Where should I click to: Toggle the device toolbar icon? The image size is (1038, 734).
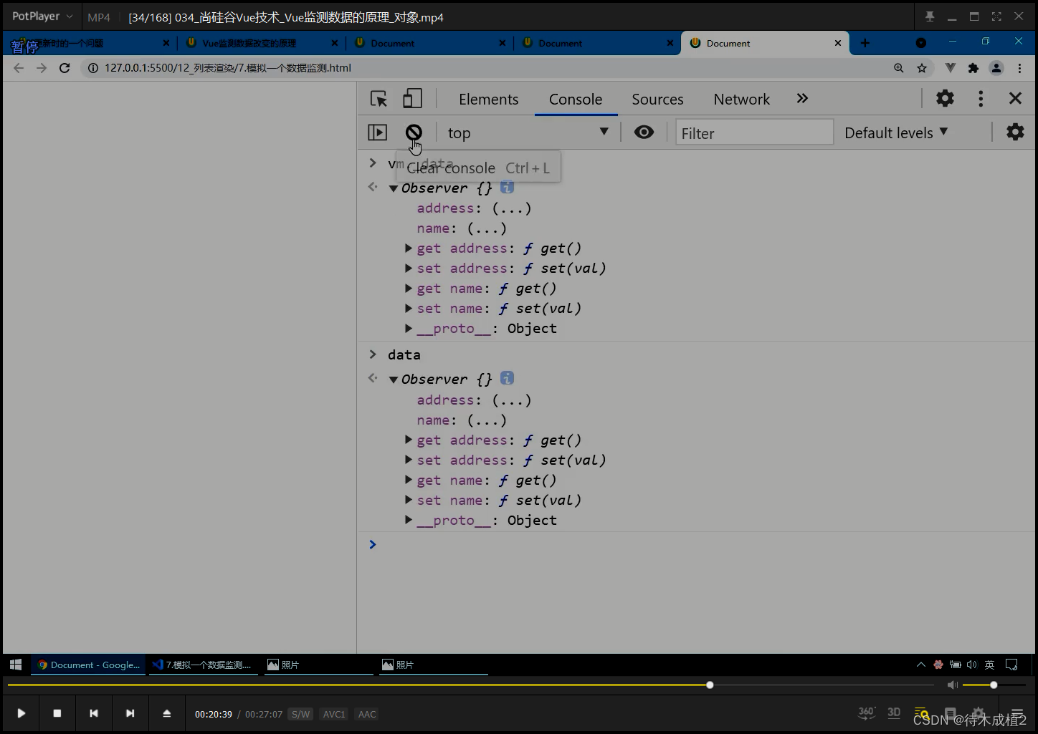click(x=412, y=98)
